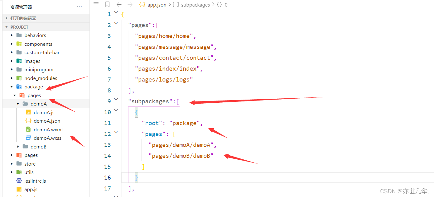Click the images folder icon
The height and width of the screenshot is (197, 434).
coord(19,61)
